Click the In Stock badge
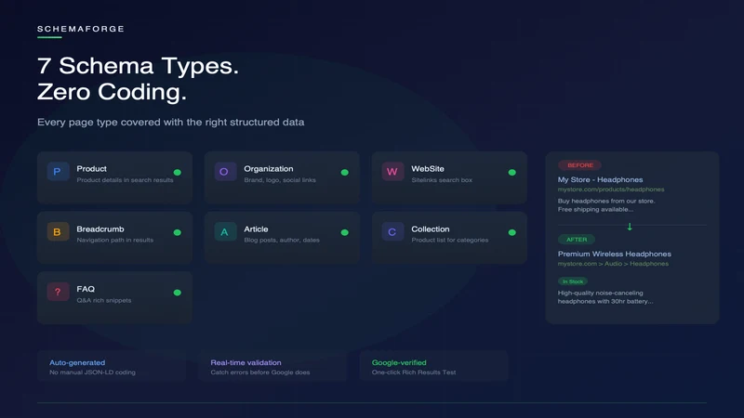This screenshot has height=418, width=744. 573,281
